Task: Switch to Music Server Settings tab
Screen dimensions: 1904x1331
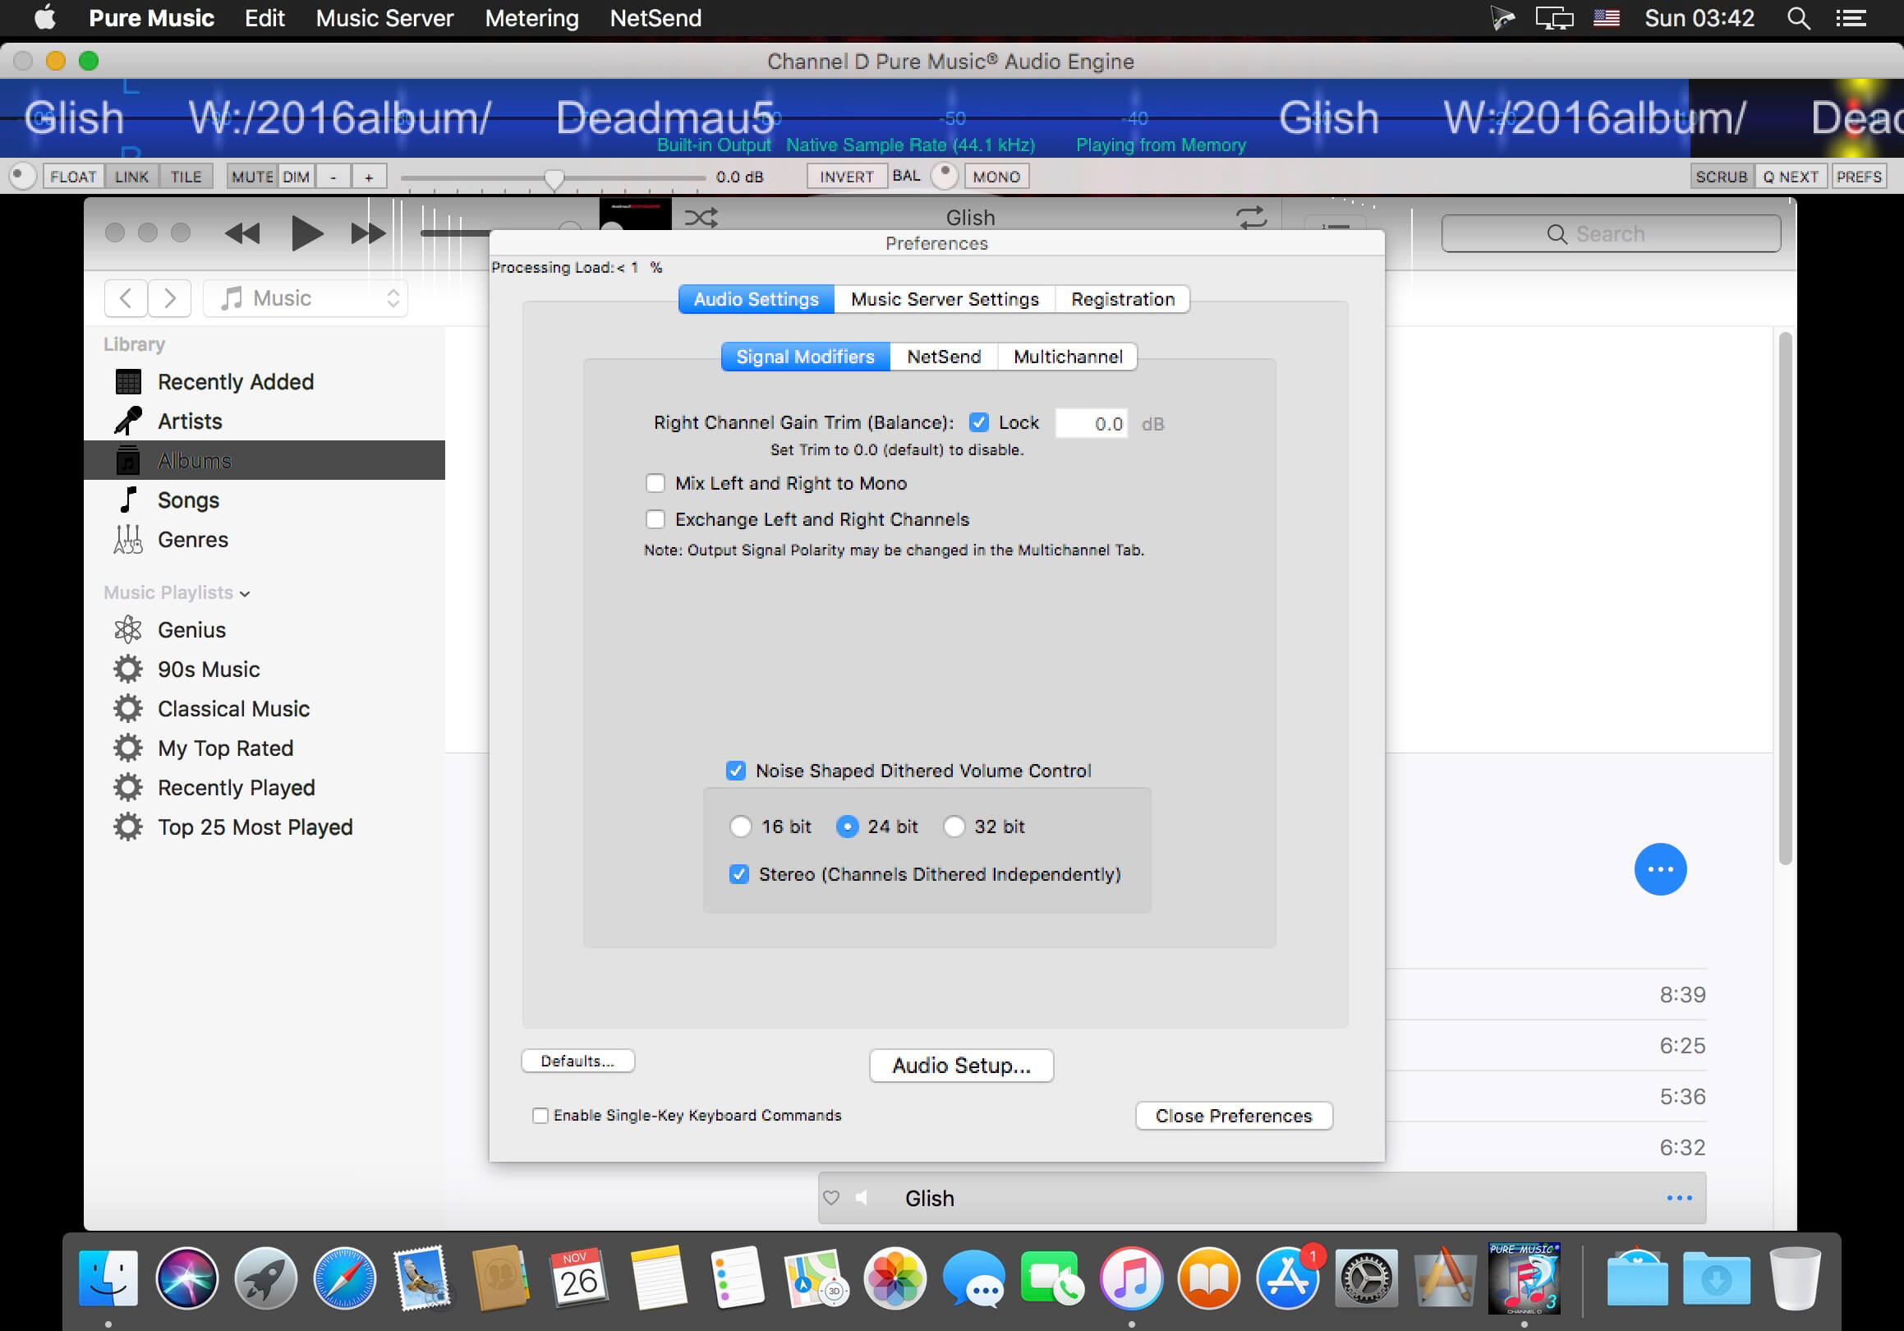Action: 945,299
